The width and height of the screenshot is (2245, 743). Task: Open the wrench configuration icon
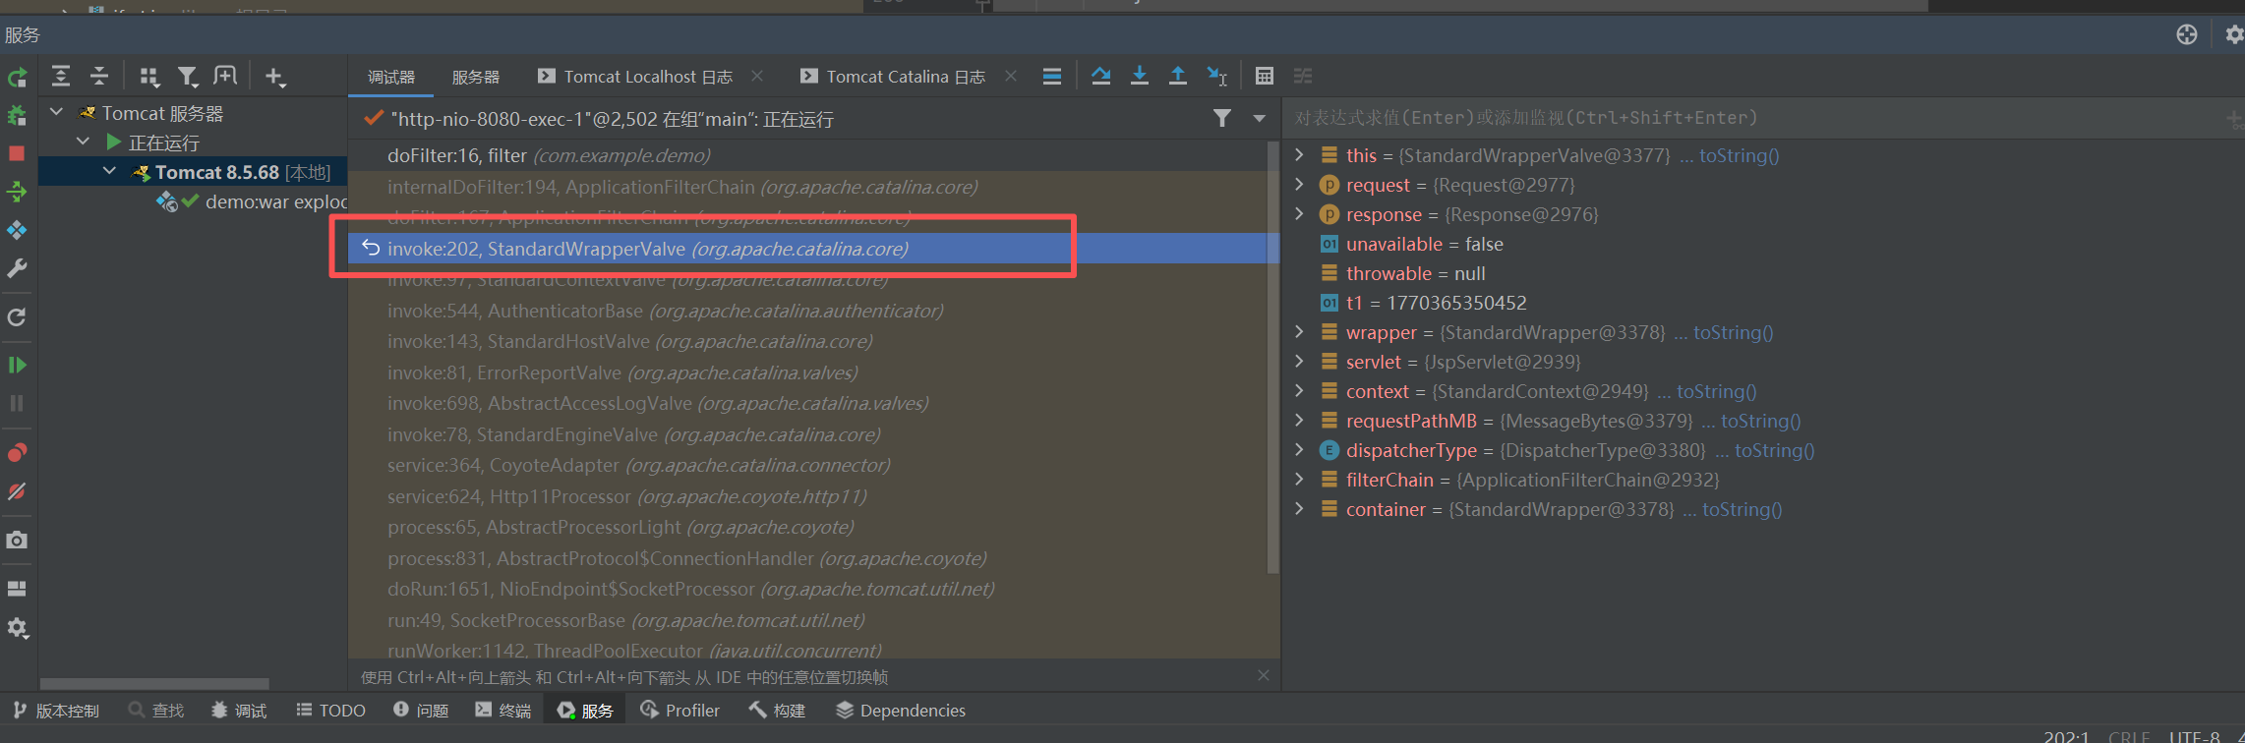click(17, 268)
